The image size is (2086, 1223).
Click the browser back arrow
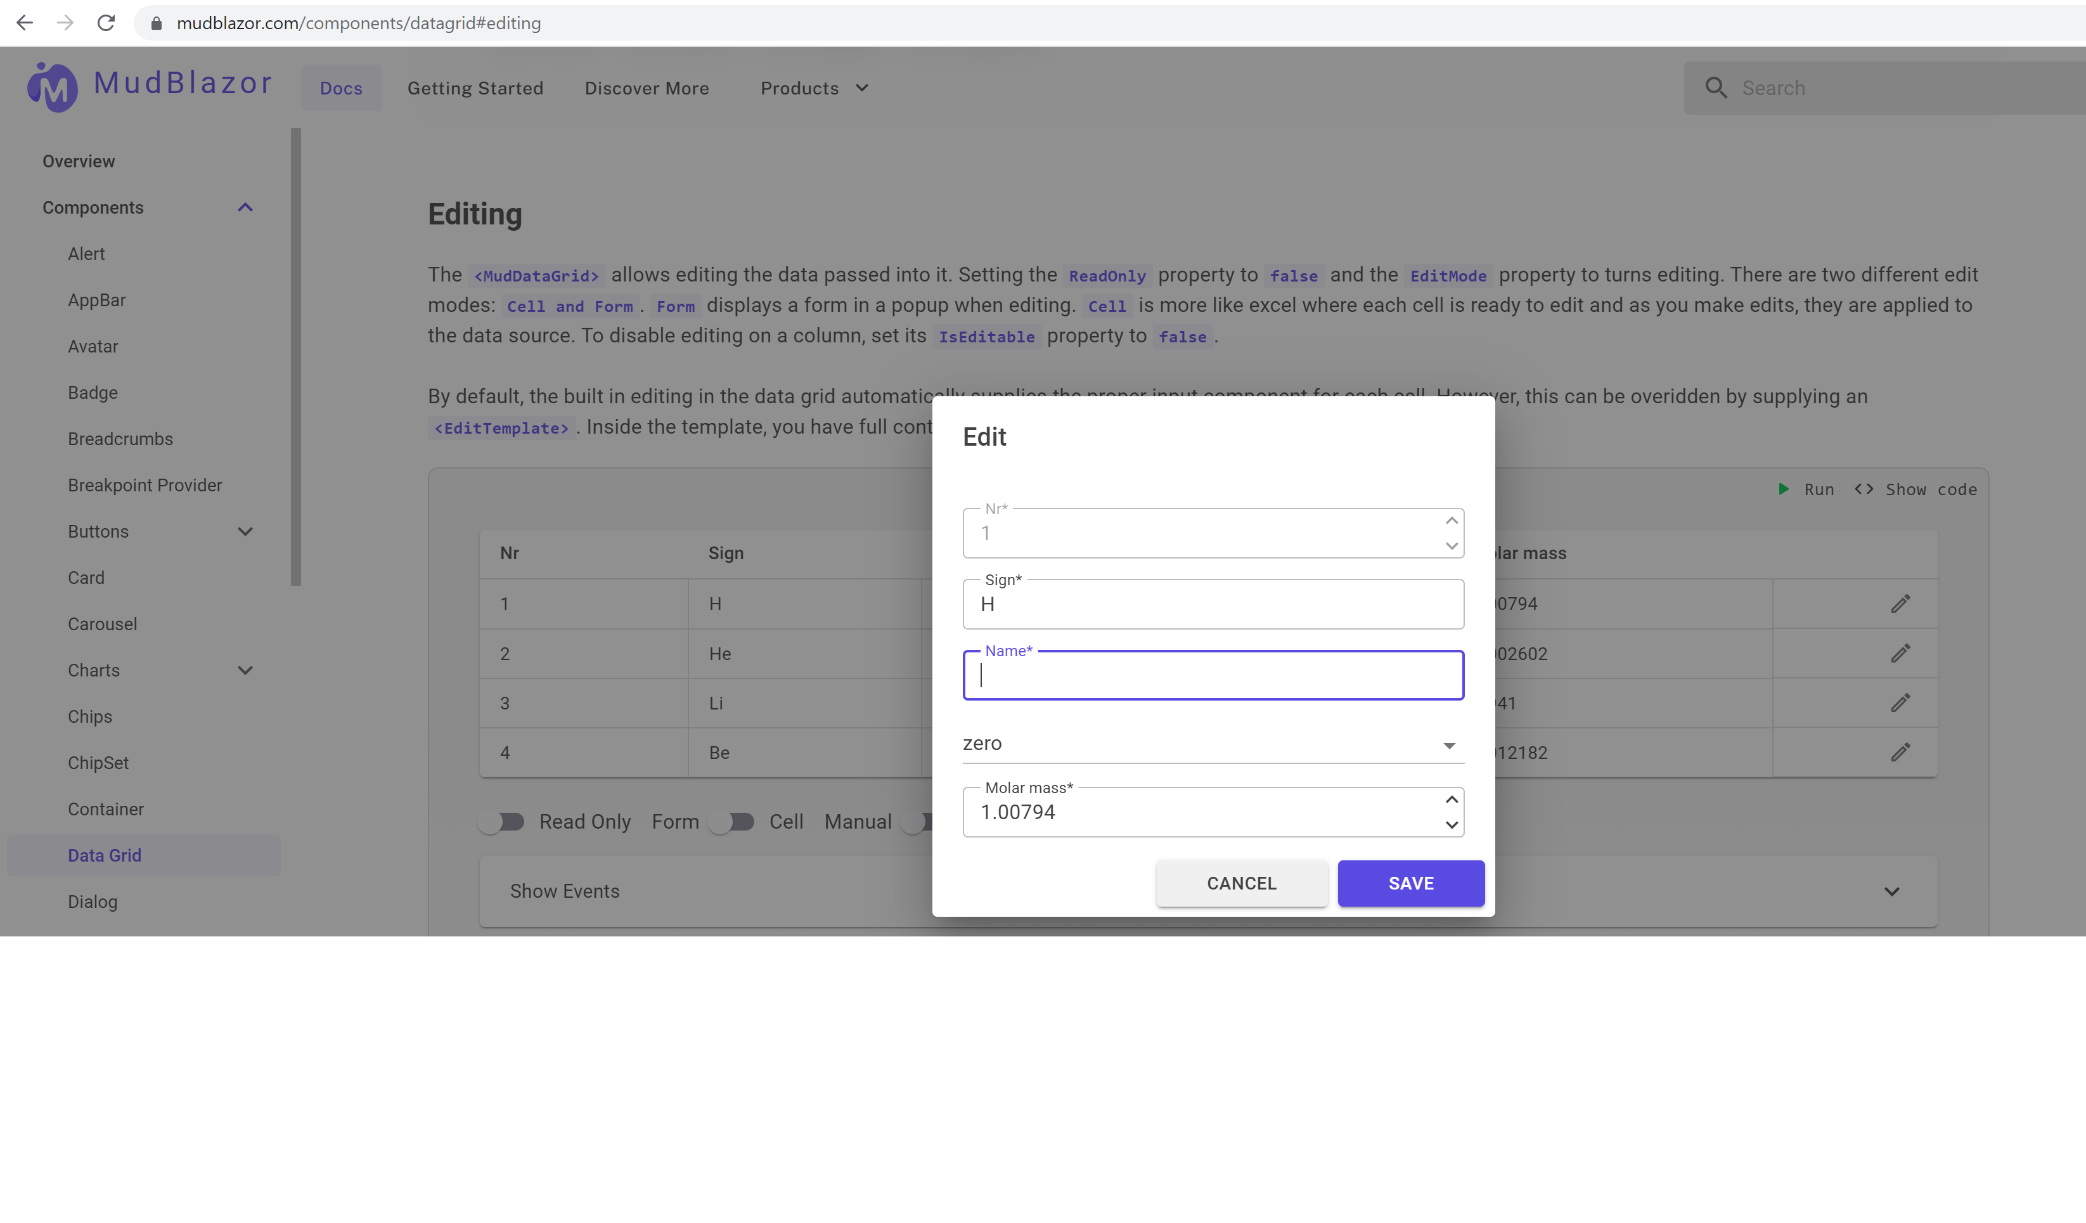click(x=25, y=22)
